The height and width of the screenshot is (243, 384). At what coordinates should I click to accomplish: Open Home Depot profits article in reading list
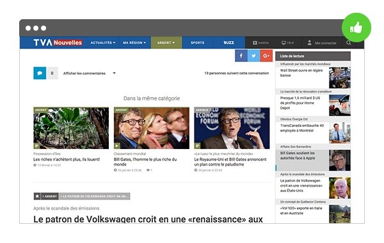(300, 103)
